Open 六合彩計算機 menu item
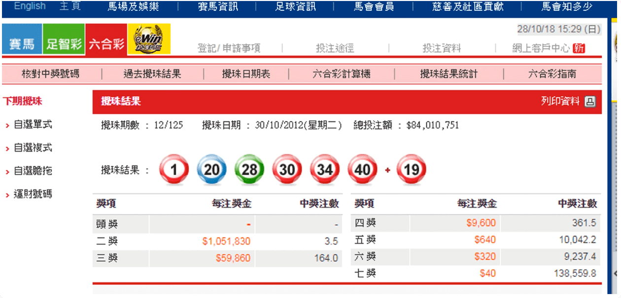This screenshot has height=298, width=621. tap(342, 74)
